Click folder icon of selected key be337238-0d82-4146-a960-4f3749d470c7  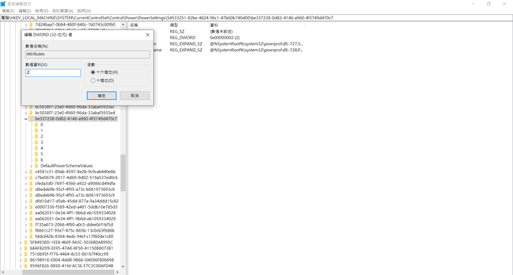click(31, 119)
